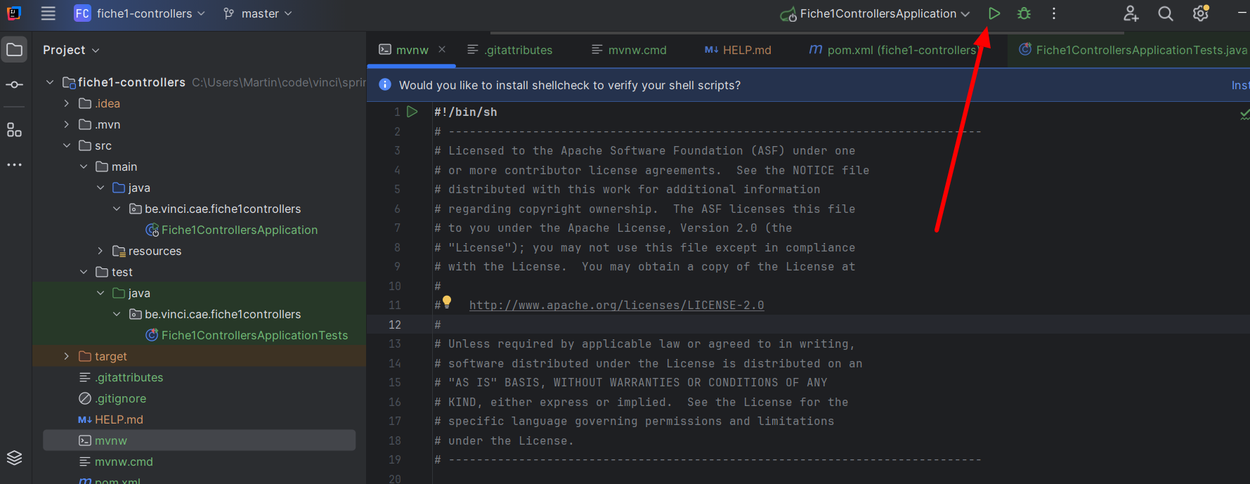Image resolution: width=1250 pixels, height=484 pixels.
Task: Open the main hamburger menu
Action: (x=48, y=13)
